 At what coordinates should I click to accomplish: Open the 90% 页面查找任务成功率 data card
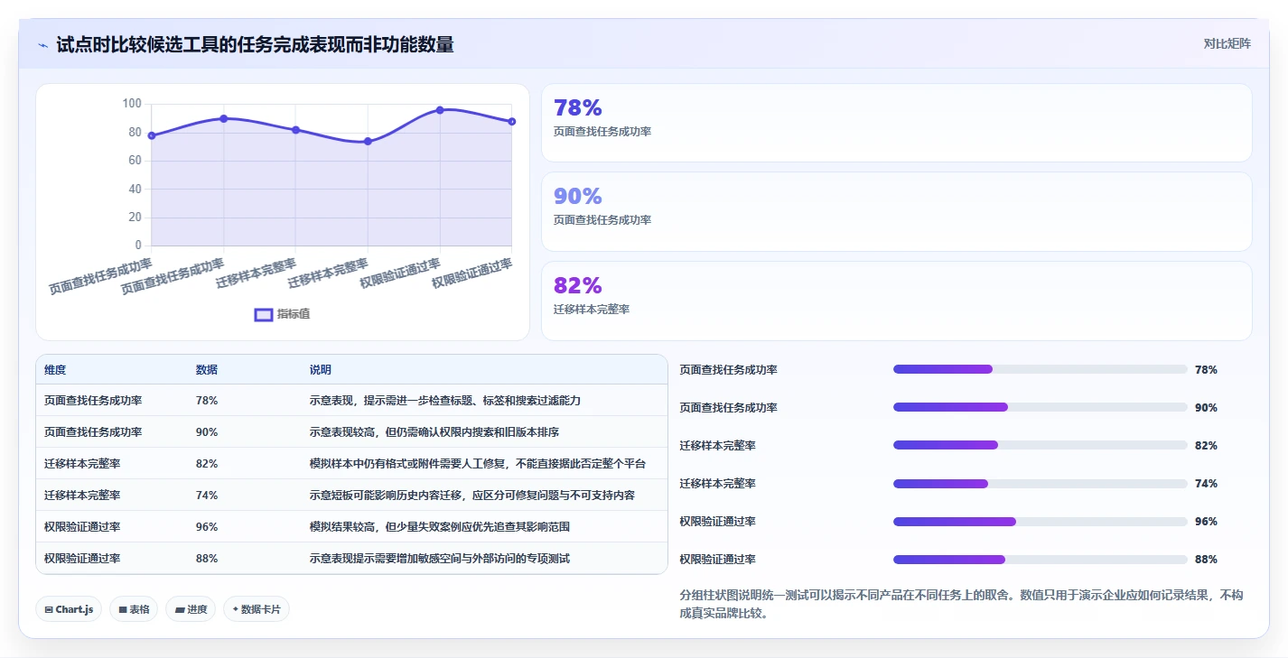pos(896,211)
